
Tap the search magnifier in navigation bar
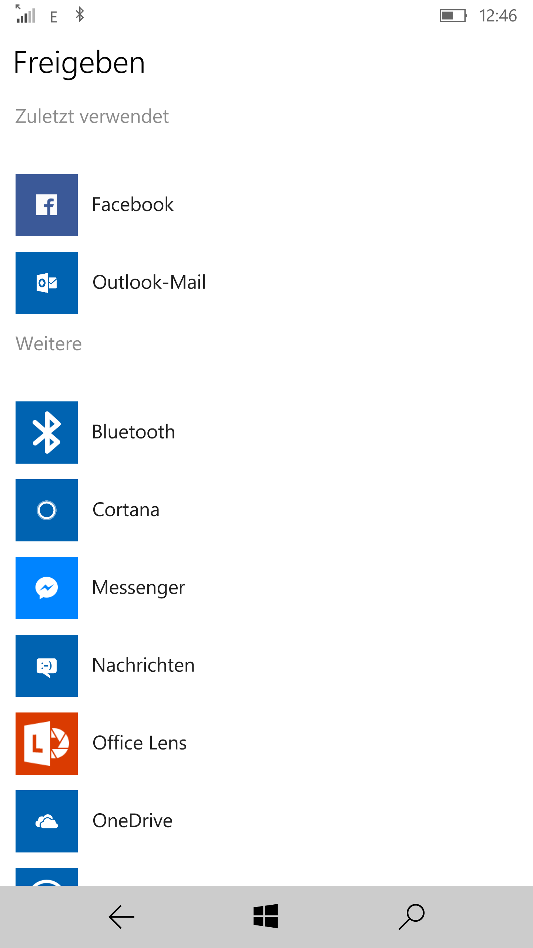[x=412, y=917]
